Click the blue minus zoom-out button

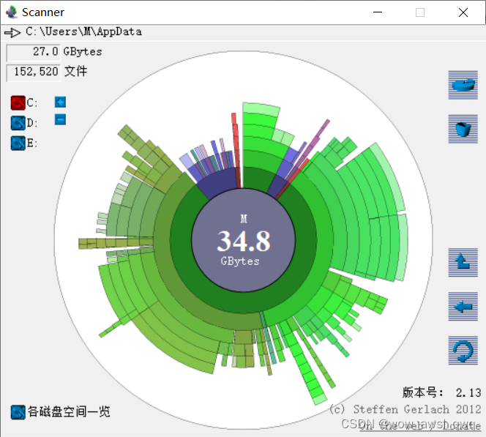point(60,119)
